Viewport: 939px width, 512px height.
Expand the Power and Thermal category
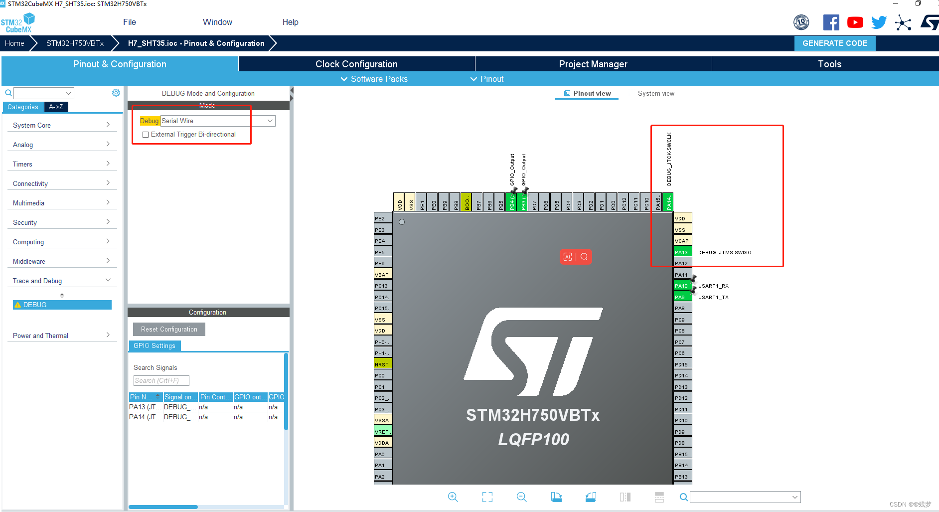tap(62, 336)
